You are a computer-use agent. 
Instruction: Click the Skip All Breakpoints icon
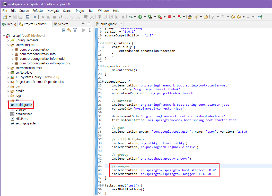(35, 17)
